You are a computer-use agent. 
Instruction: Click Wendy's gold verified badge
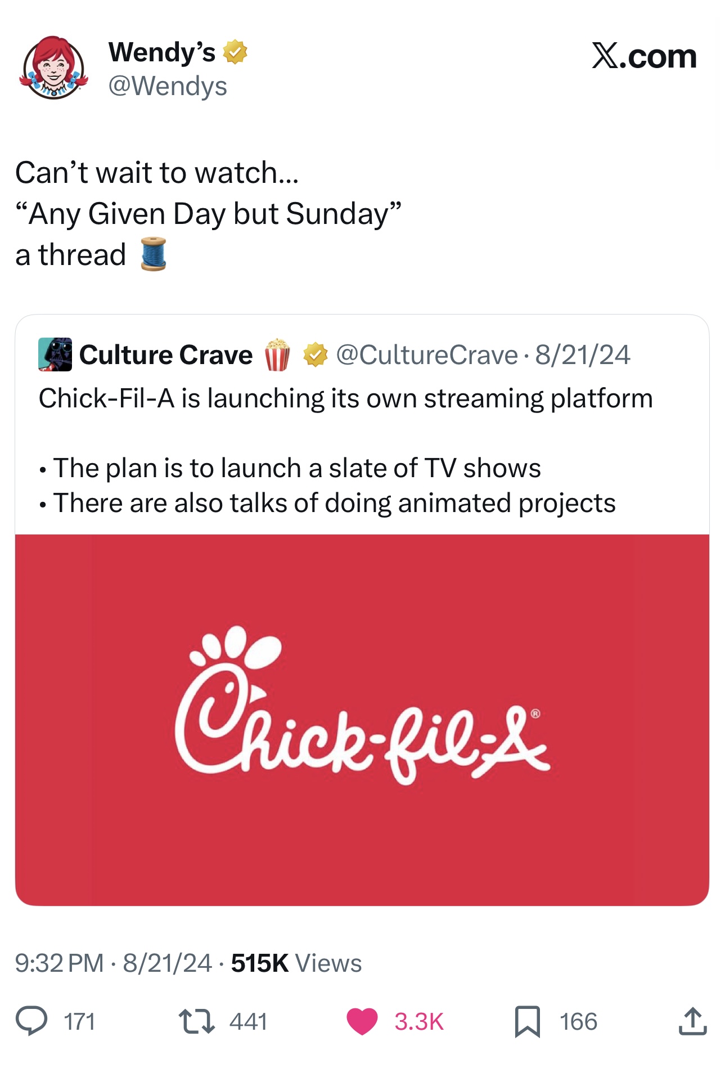click(235, 52)
